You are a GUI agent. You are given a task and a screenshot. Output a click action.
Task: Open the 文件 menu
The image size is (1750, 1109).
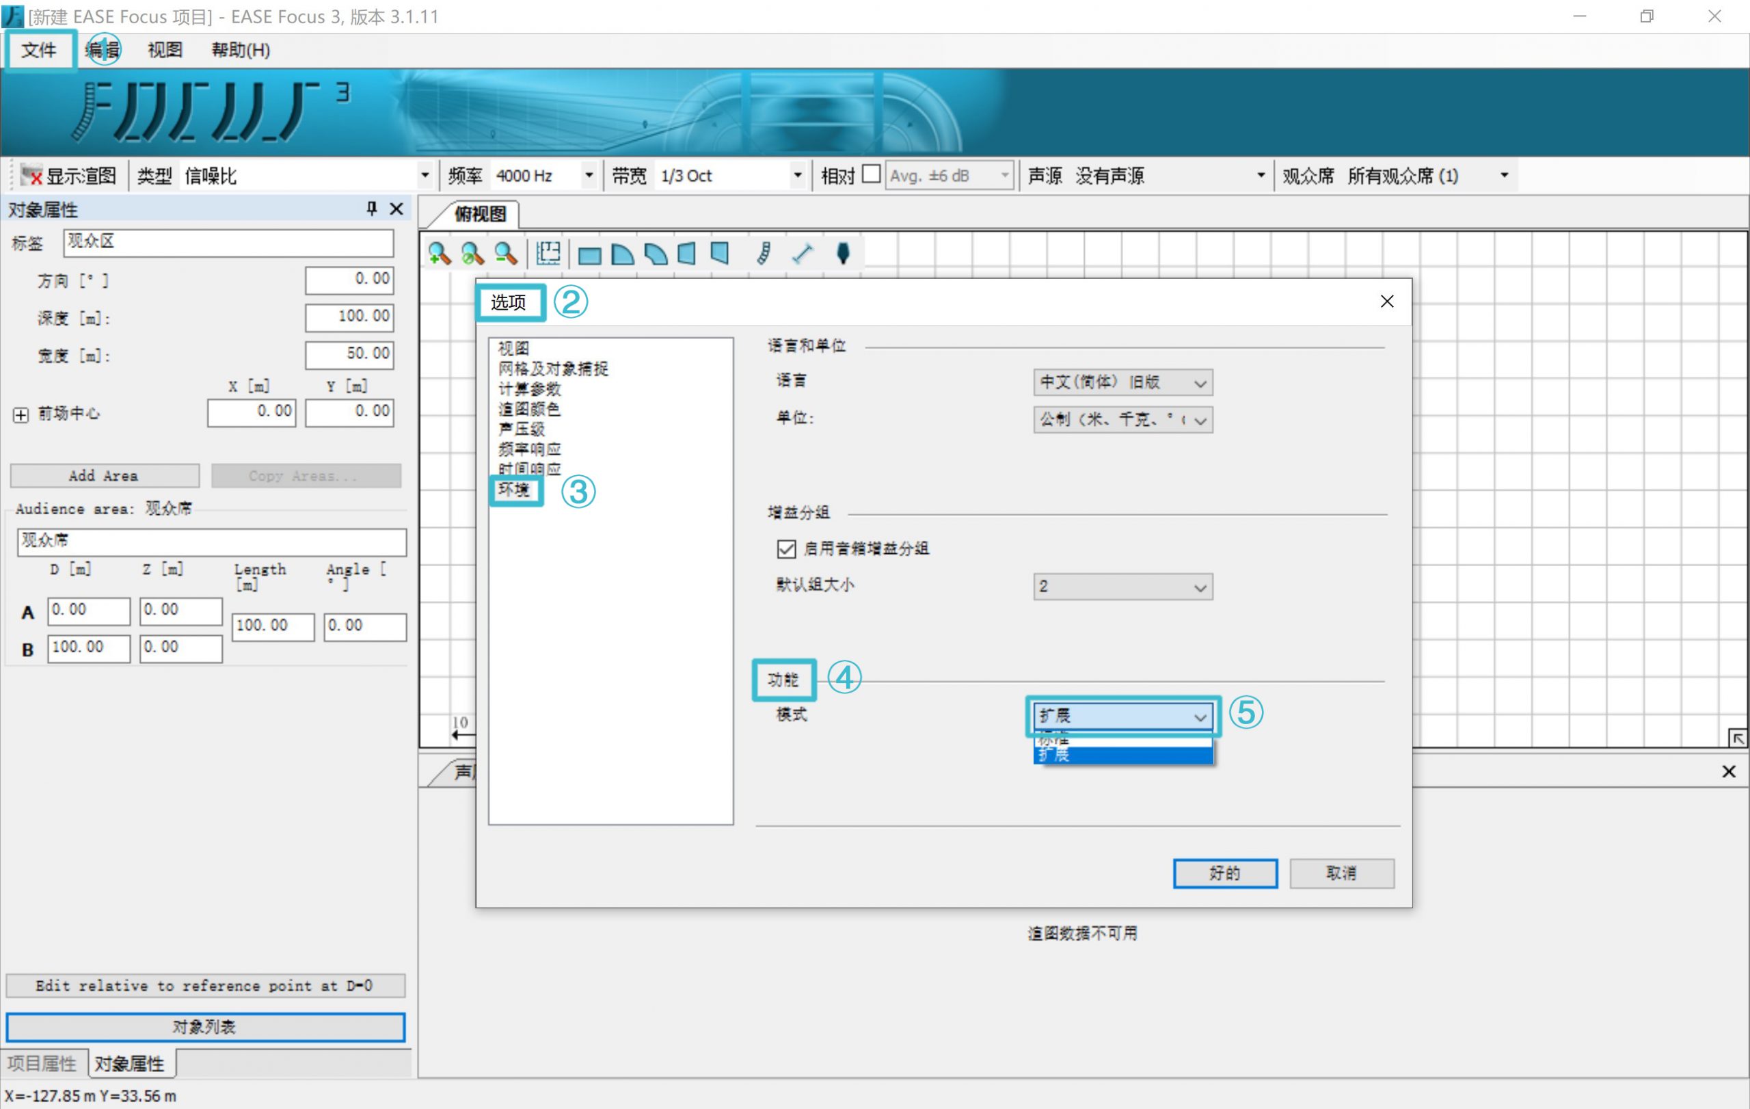pyautogui.click(x=40, y=50)
